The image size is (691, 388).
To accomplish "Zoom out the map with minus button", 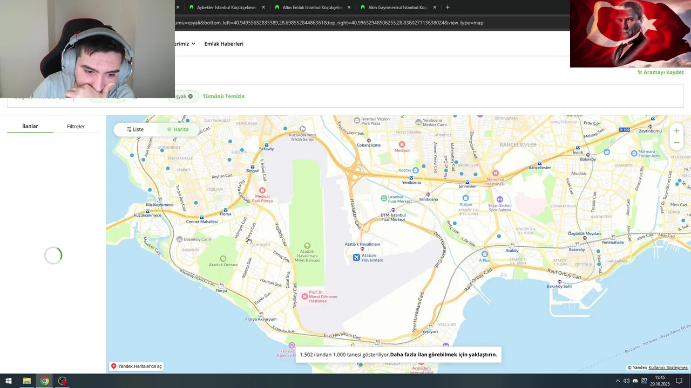I will [676, 143].
